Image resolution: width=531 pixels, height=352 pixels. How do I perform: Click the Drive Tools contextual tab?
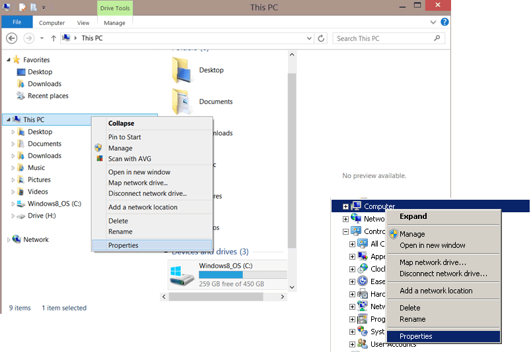(x=115, y=8)
